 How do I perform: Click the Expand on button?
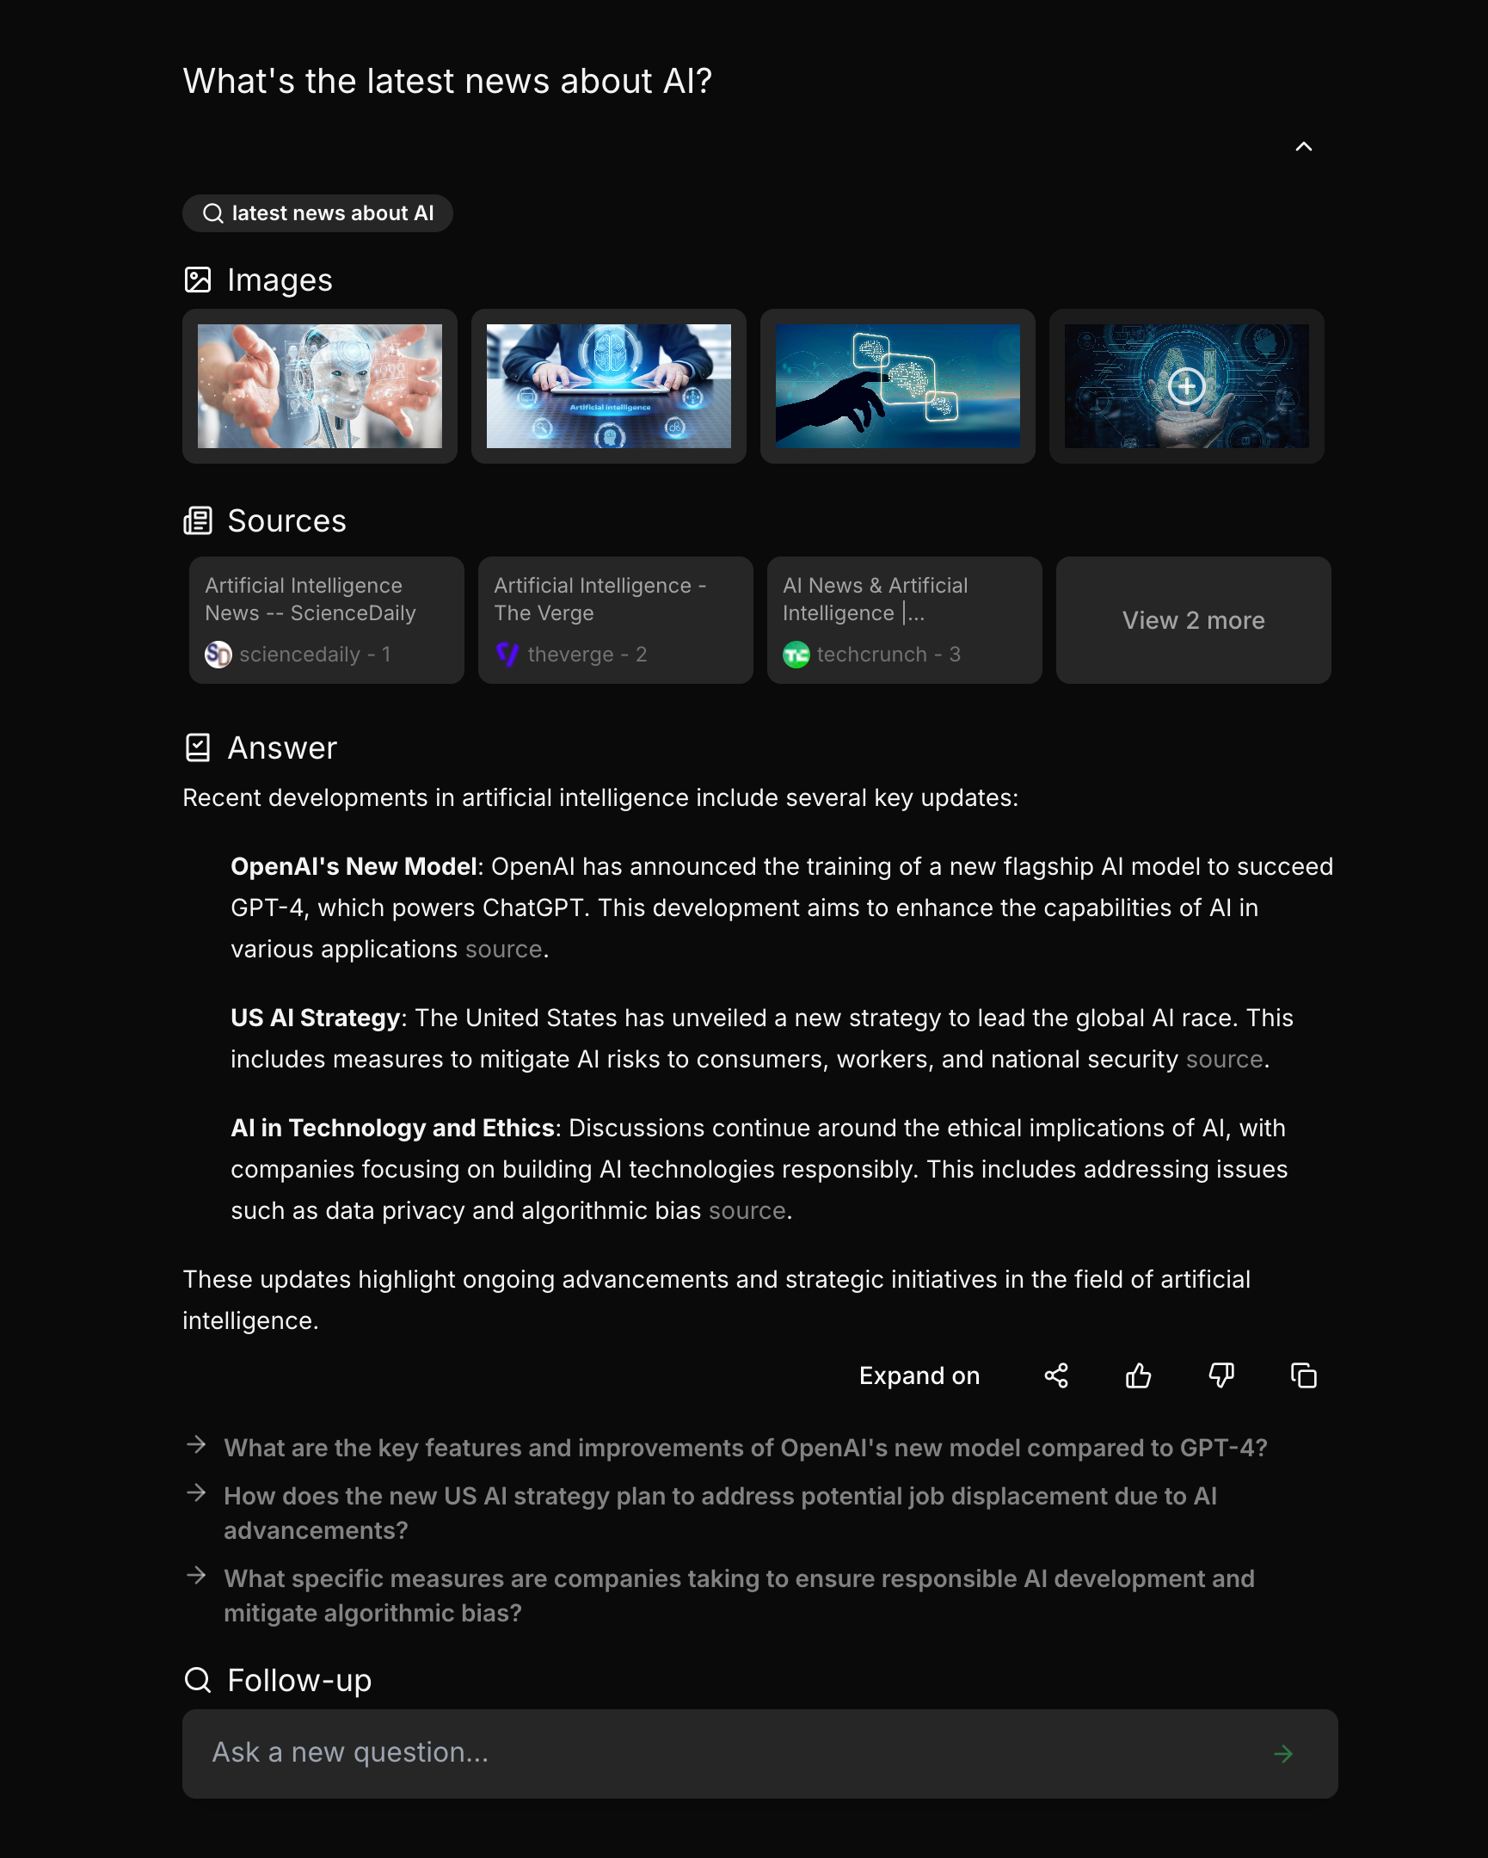[919, 1375]
